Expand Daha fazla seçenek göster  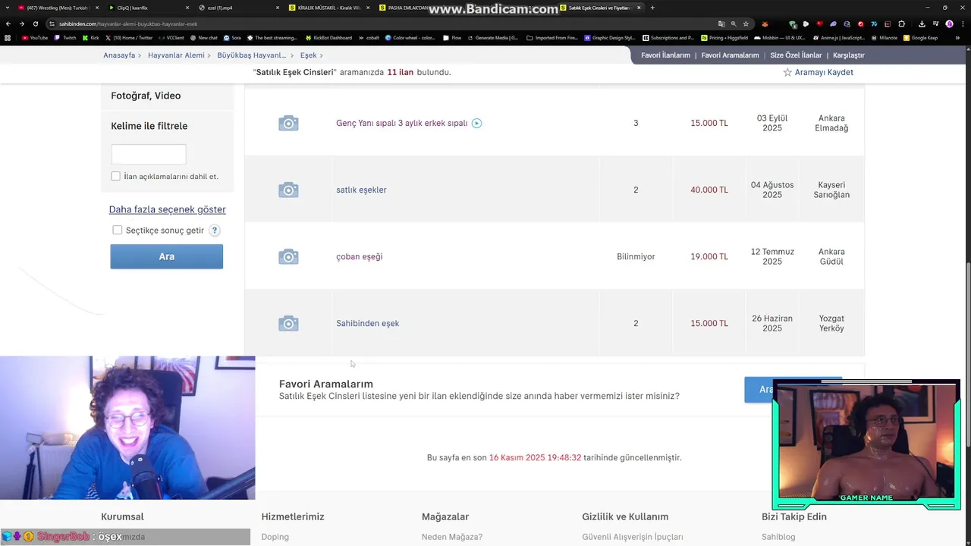coord(167,209)
